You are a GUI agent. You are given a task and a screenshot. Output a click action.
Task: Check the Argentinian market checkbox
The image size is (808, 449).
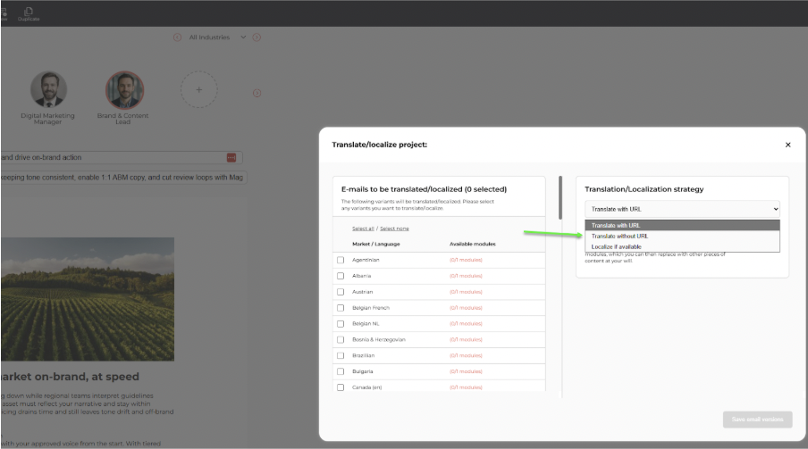tap(341, 260)
